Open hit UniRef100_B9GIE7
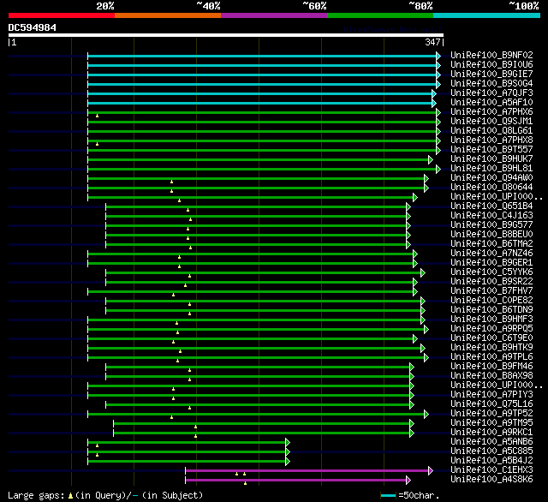The width and height of the screenshot is (548, 502). coord(491,75)
